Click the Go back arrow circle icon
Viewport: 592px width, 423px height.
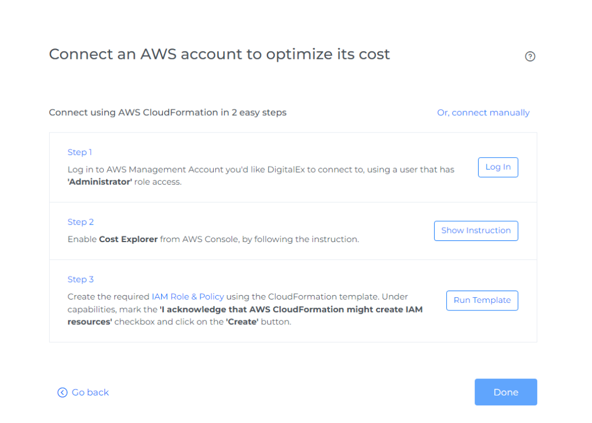coord(62,393)
